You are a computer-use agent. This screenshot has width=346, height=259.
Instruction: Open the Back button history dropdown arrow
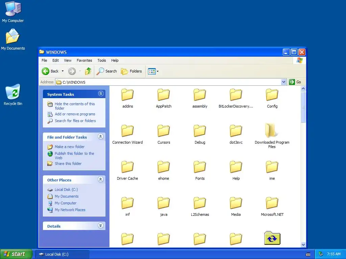pos(63,71)
